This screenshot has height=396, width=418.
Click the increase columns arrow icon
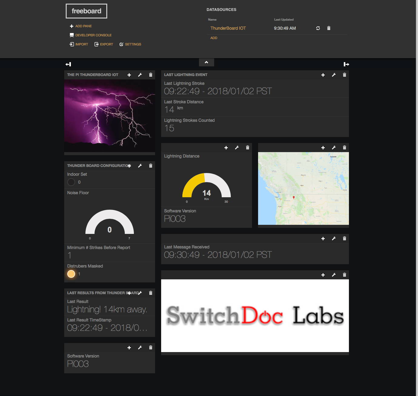pyautogui.click(x=347, y=64)
